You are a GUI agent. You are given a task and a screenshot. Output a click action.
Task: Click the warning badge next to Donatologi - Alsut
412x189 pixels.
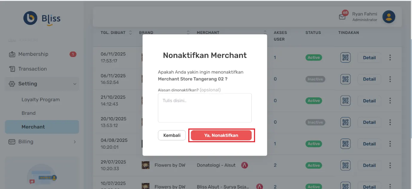(244, 165)
